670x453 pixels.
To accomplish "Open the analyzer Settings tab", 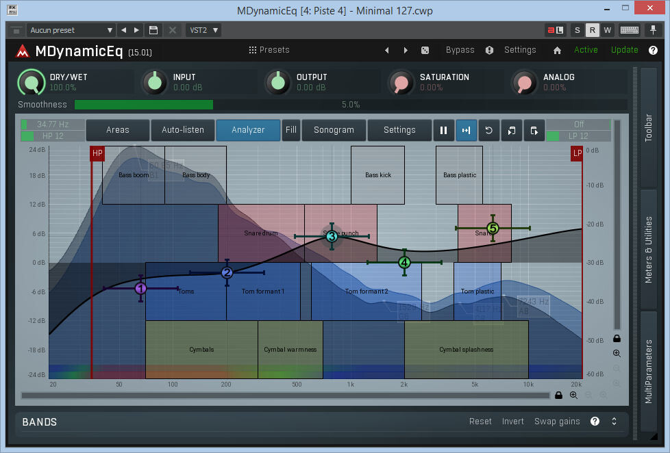I will [399, 130].
